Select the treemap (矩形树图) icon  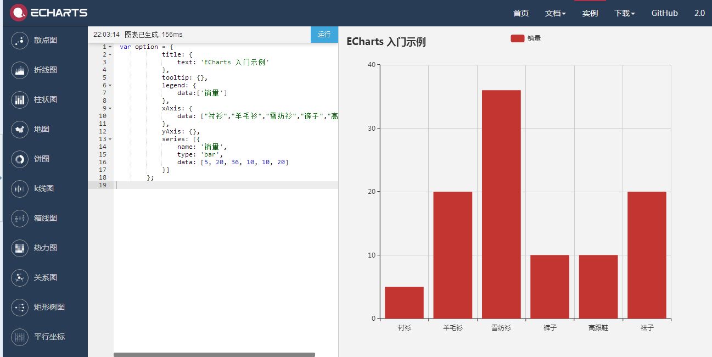20,308
